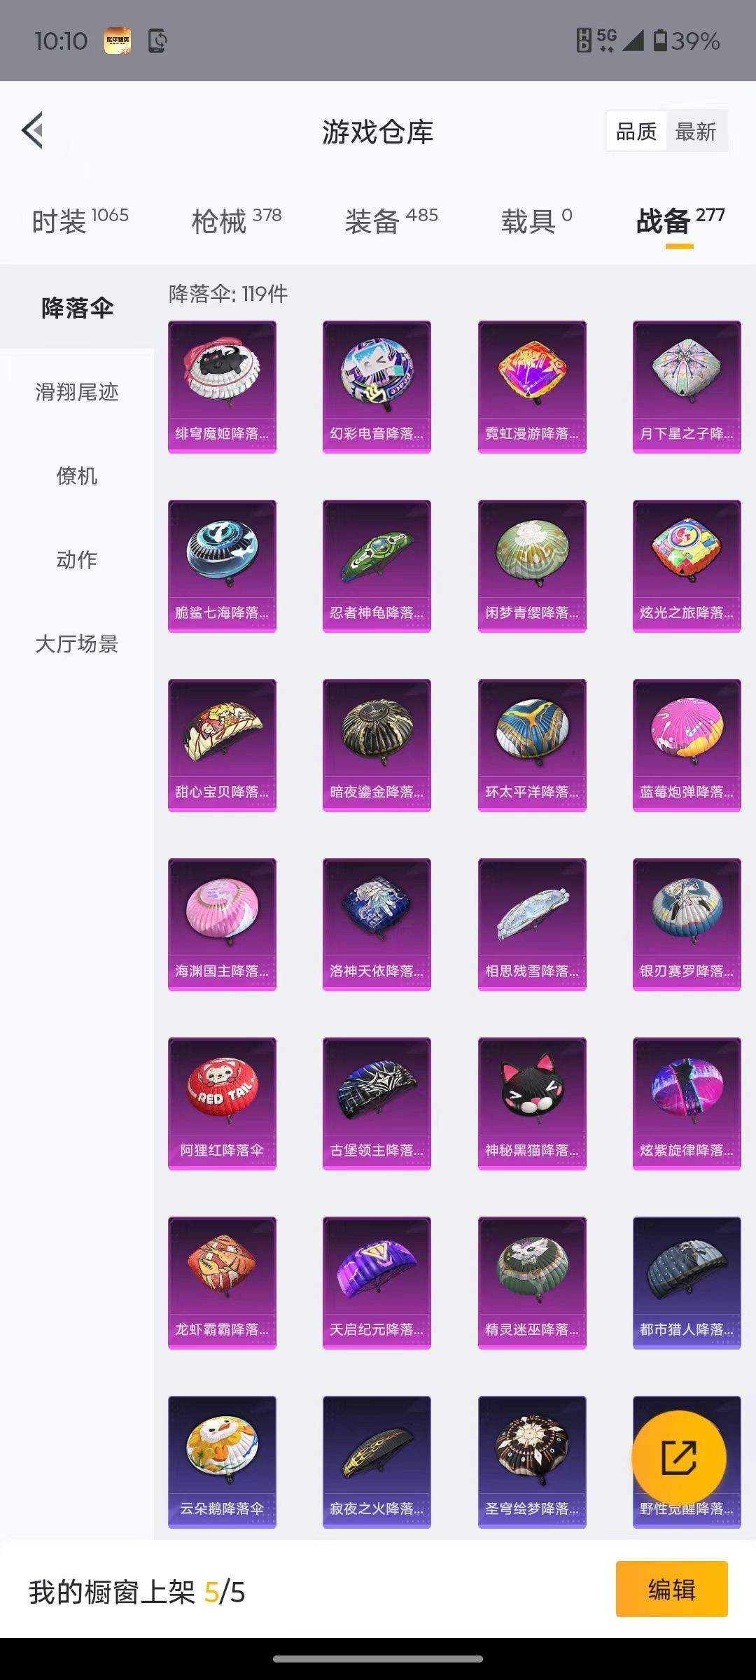Select the 忍者神龟 parachute icon
This screenshot has width=756, height=1680.
pos(377,566)
